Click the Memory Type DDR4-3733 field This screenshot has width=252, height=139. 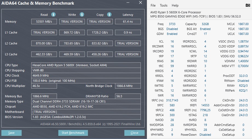click(86, 101)
